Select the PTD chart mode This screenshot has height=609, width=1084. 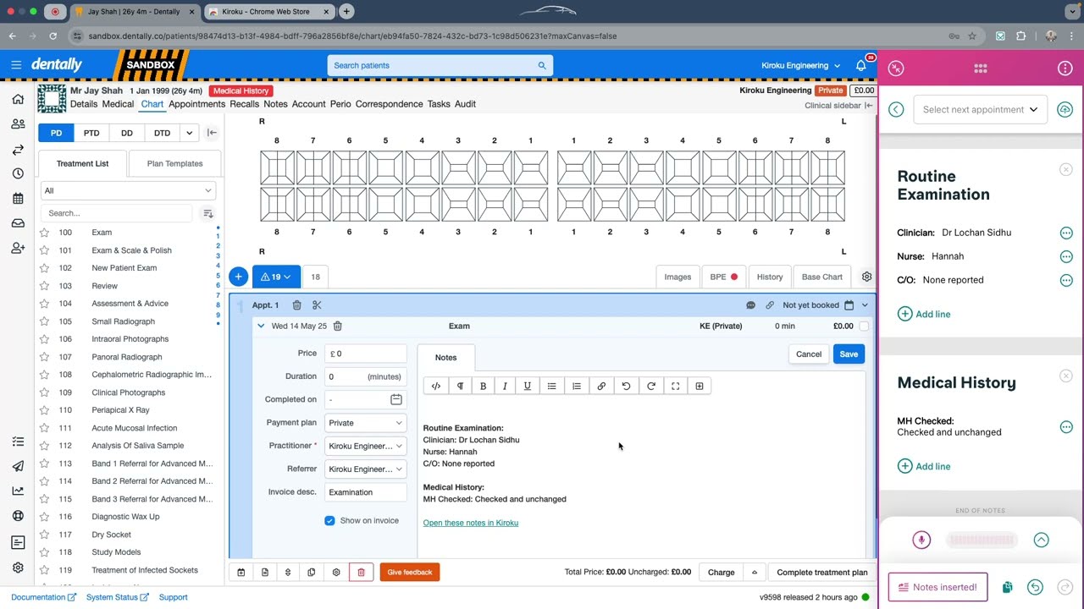(x=91, y=133)
